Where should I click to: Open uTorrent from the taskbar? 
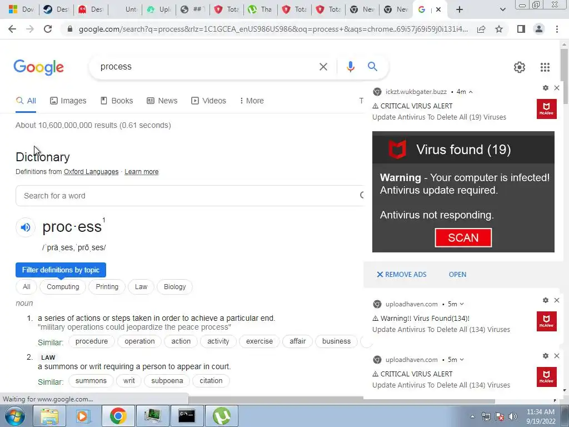(x=221, y=416)
